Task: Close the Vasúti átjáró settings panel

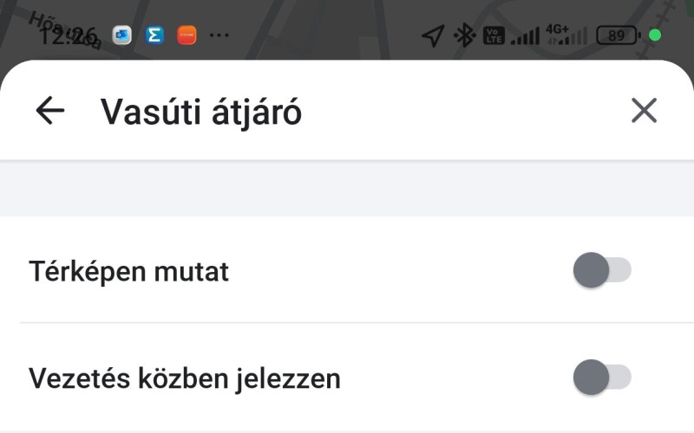Action: point(644,111)
